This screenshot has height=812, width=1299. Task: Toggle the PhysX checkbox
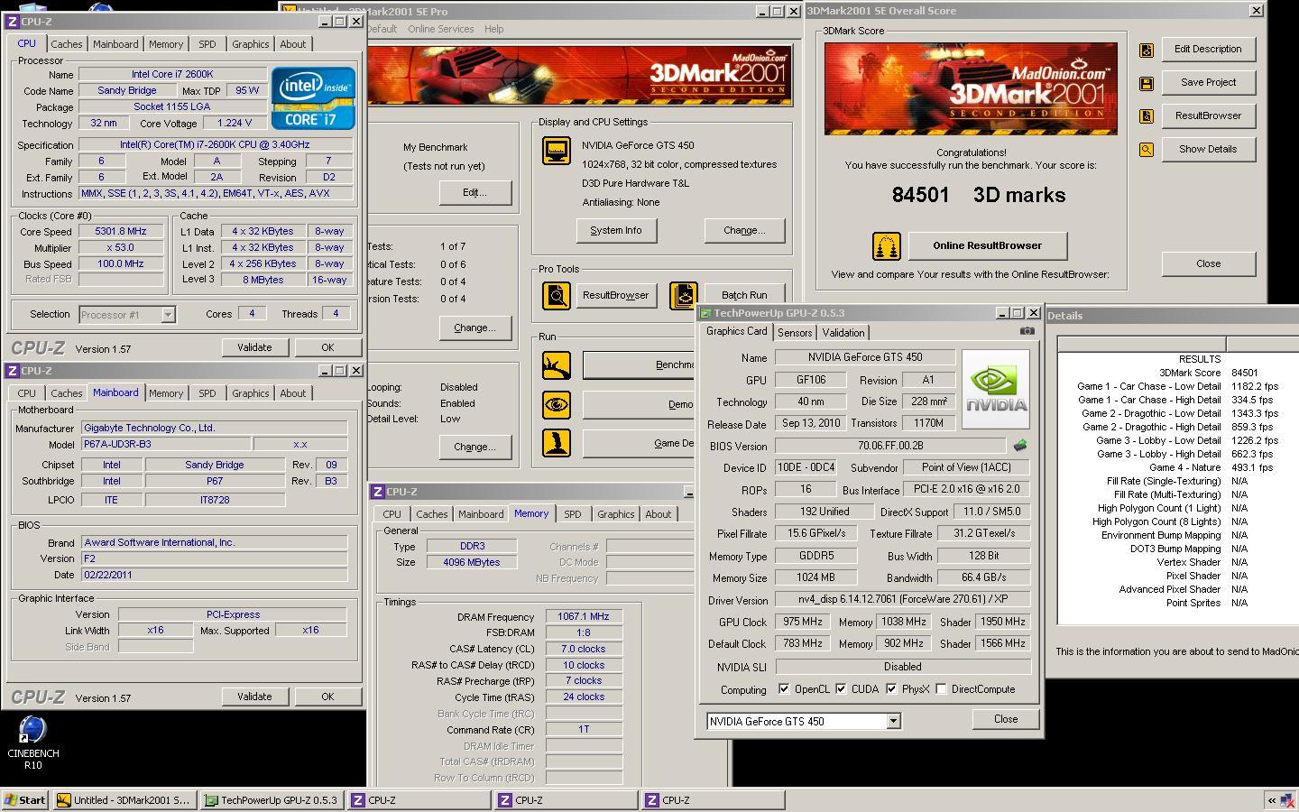click(x=891, y=689)
